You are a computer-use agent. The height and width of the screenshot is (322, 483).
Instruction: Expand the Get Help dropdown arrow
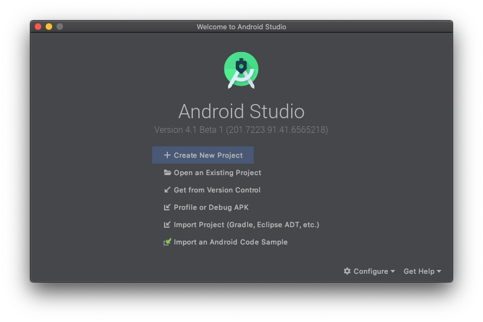click(439, 272)
